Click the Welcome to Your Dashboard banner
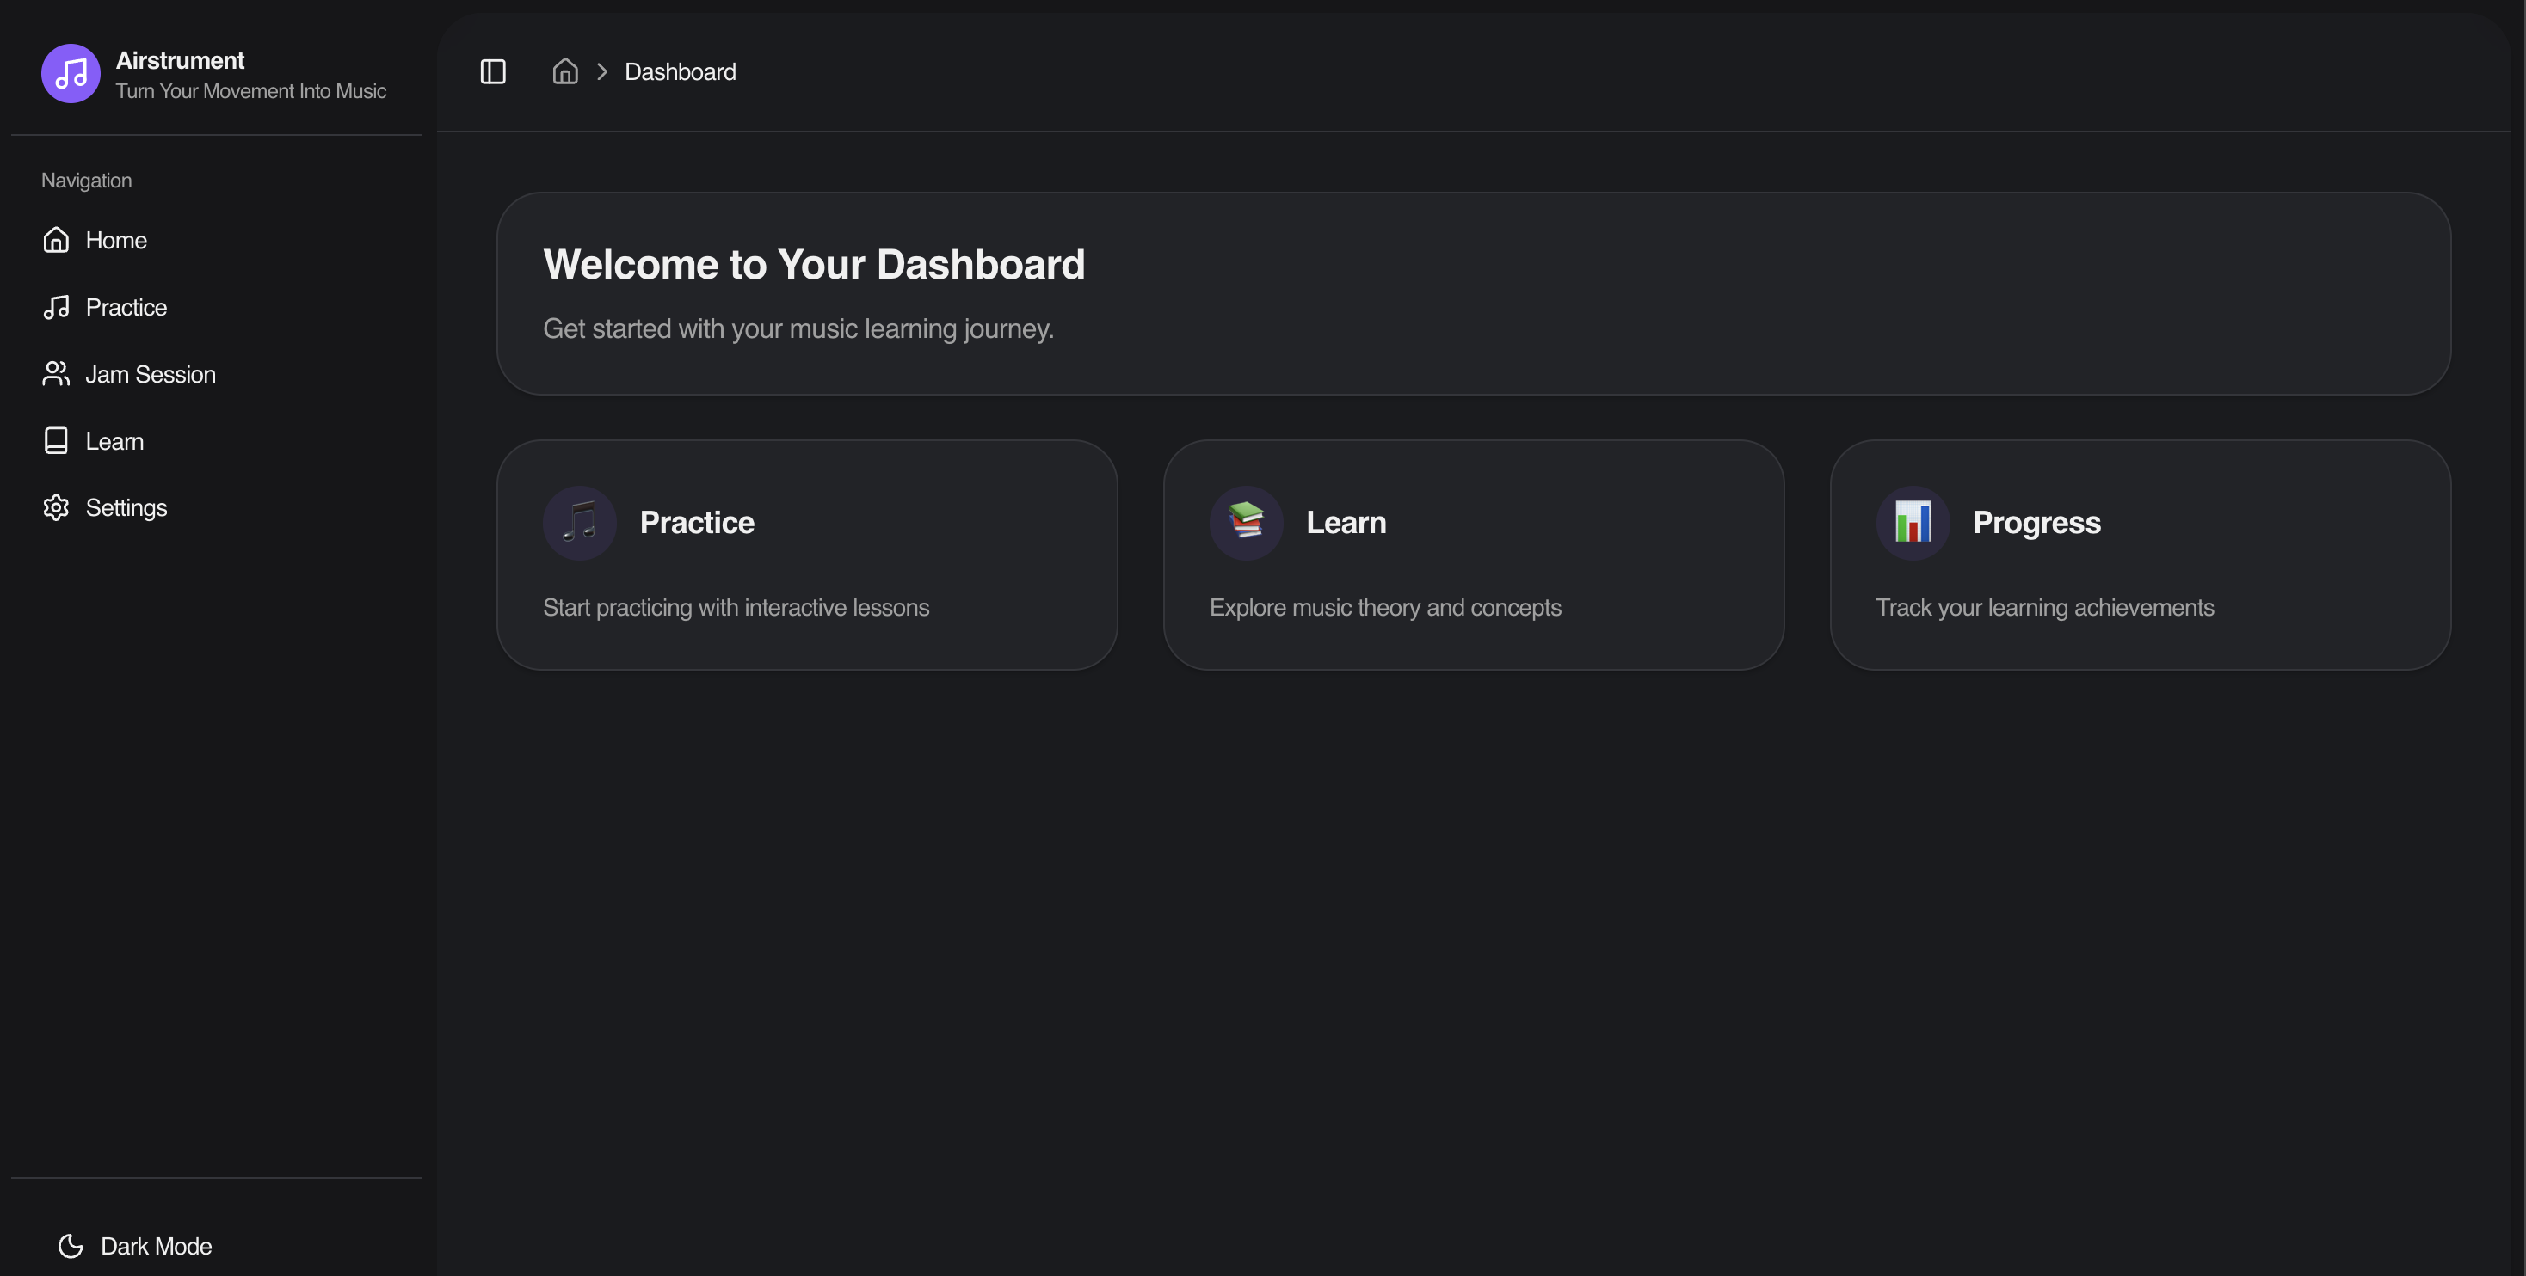 click(1473, 293)
